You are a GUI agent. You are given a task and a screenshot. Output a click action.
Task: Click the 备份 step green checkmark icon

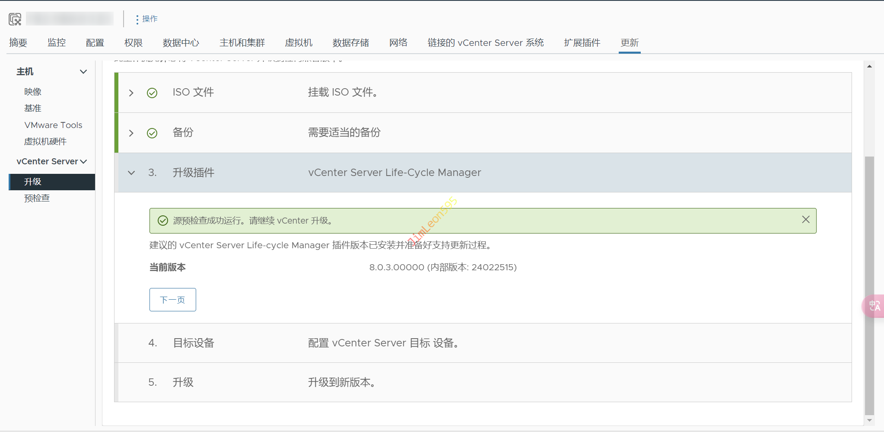coord(152,133)
